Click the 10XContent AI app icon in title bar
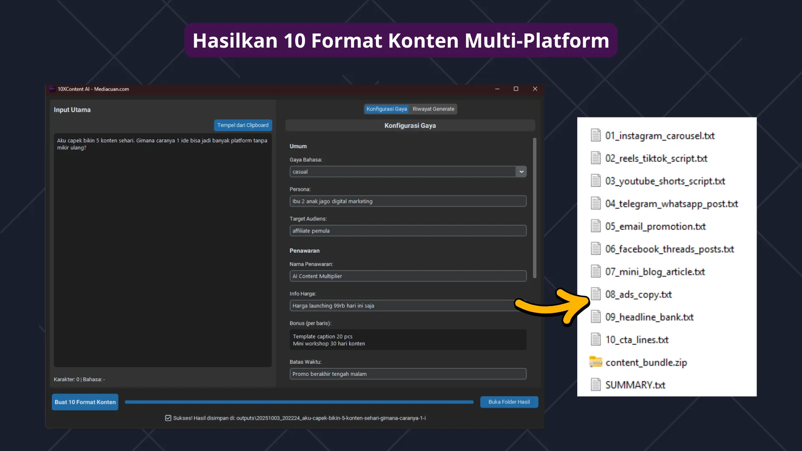 52,89
